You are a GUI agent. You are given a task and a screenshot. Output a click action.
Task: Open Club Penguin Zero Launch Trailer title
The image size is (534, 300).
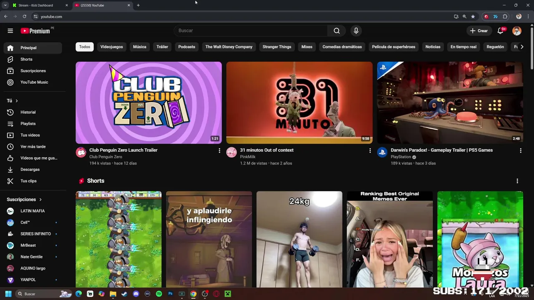123,150
